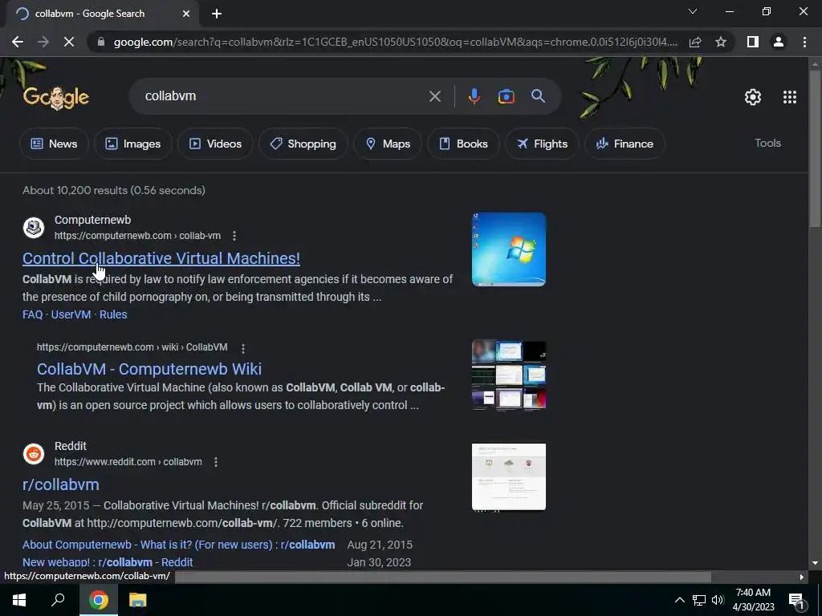
Task: Click Chrome icon in taskbar
Action: (x=99, y=600)
